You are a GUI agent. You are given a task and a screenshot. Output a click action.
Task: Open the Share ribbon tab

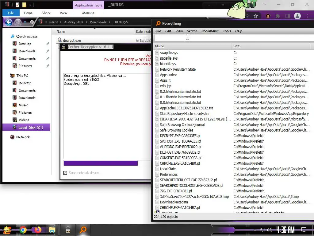[x=46, y=13]
